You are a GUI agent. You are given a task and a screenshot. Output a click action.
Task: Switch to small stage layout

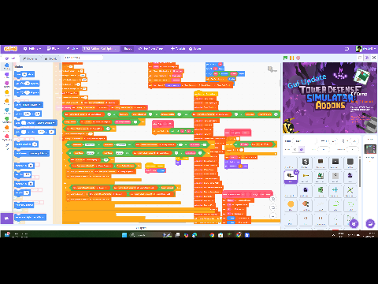coord(360,58)
